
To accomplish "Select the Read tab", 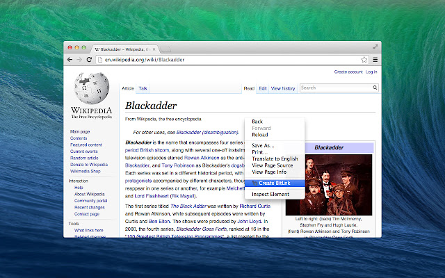I will tap(249, 88).
